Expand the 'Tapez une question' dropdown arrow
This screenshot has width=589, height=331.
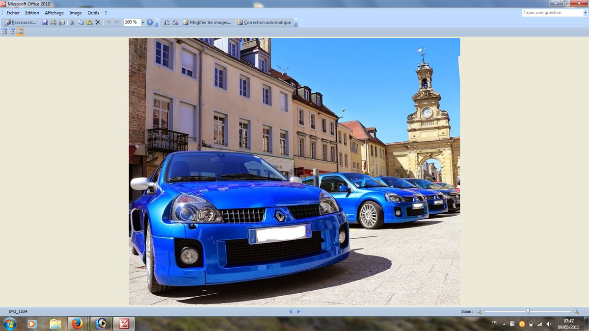click(x=585, y=13)
